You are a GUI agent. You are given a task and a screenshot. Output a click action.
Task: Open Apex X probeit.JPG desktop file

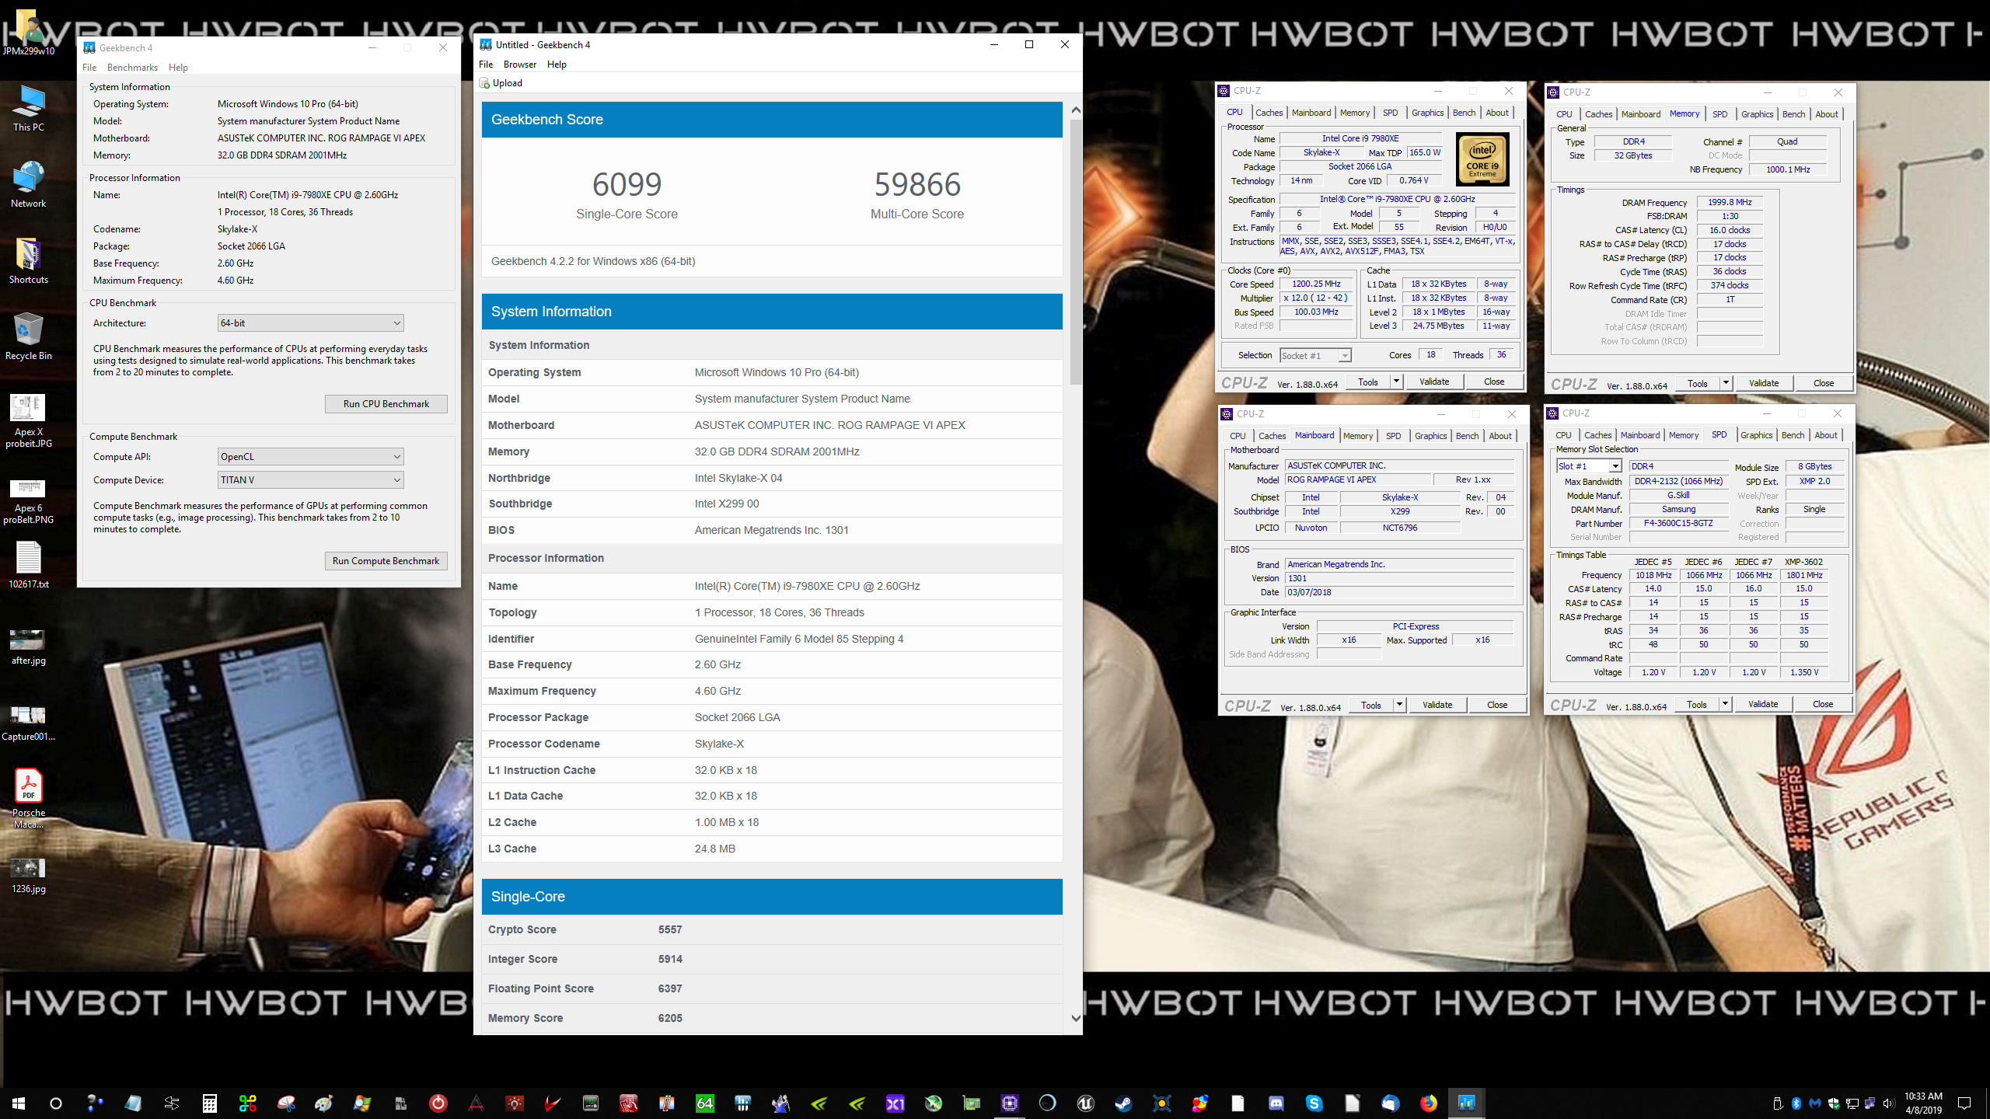tap(29, 421)
